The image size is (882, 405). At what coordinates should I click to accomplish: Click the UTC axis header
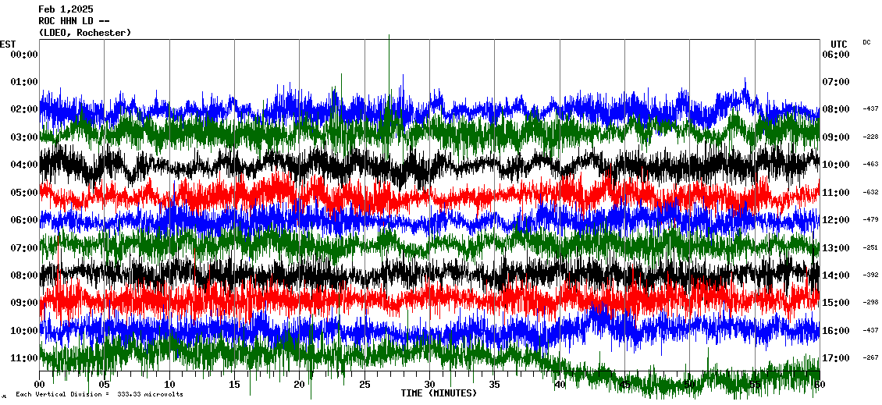(x=838, y=44)
